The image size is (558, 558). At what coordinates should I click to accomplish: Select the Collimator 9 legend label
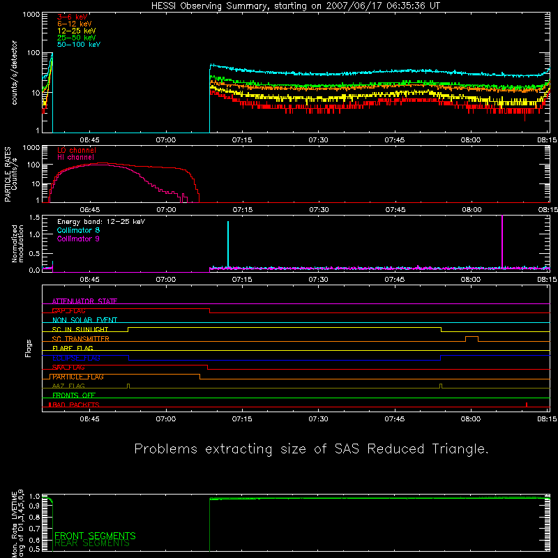pyautogui.click(x=78, y=239)
